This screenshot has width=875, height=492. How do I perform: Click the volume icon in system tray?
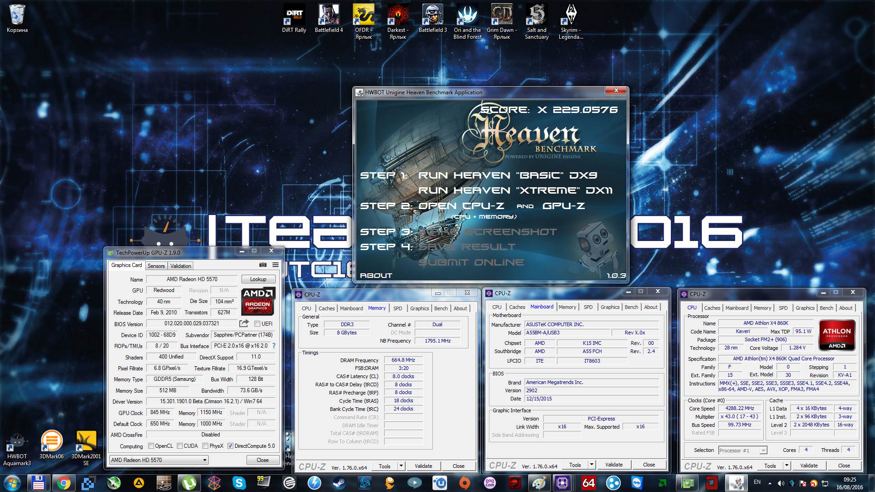pyautogui.click(x=781, y=483)
